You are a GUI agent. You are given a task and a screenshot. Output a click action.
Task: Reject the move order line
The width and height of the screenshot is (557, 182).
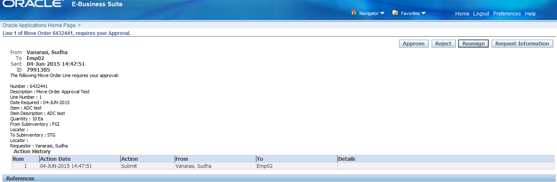[443, 44]
